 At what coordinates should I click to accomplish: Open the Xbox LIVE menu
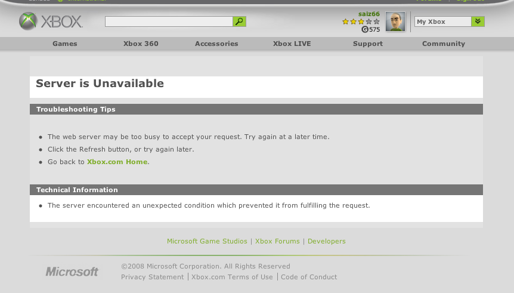coord(292,44)
